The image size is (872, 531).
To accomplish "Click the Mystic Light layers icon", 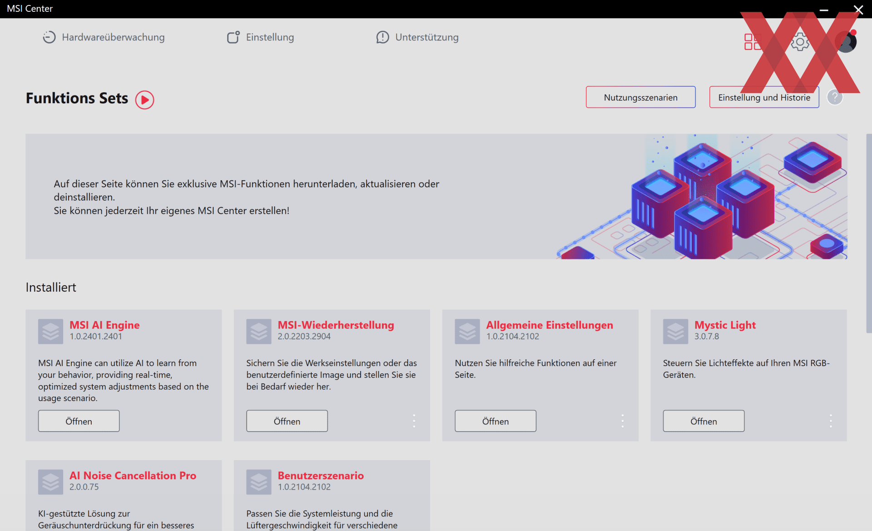I will tap(675, 332).
